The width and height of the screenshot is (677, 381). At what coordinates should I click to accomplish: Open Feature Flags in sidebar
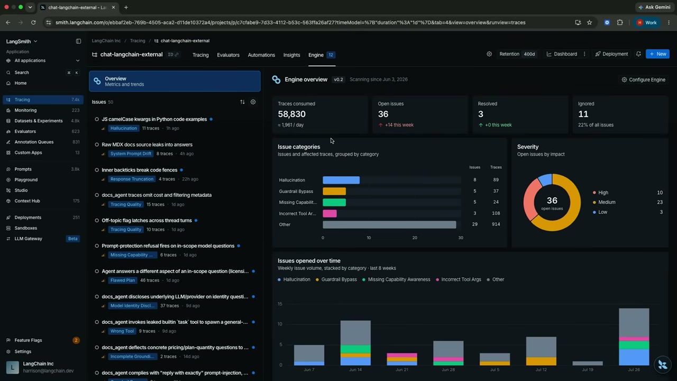[43, 340]
